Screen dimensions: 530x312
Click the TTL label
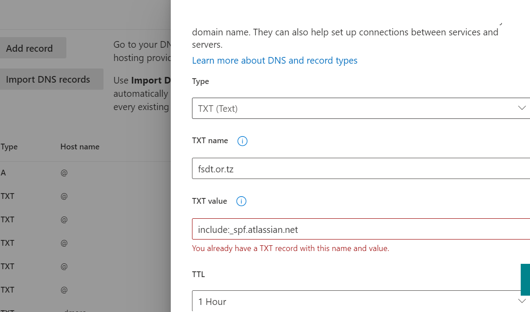coord(198,274)
